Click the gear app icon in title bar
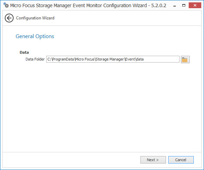Viewport: 204px width, 170px height. (x=6, y=6)
